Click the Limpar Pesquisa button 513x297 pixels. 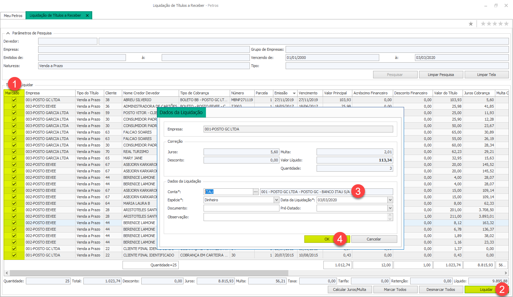[x=441, y=75]
